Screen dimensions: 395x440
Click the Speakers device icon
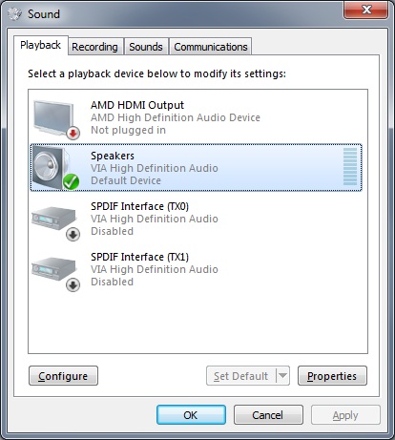pyautogui.click(x=51, y=167)
